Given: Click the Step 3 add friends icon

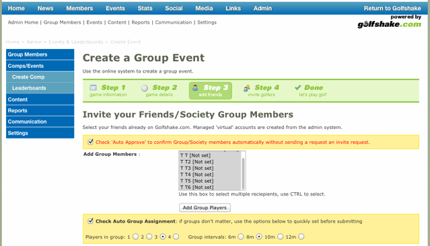Looking at the screenshot, I should click(x=195, y=87).
